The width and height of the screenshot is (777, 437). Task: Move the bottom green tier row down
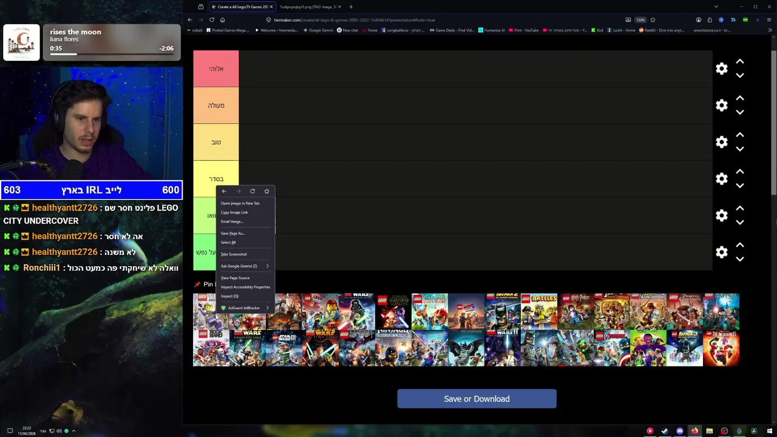(740, 259)
